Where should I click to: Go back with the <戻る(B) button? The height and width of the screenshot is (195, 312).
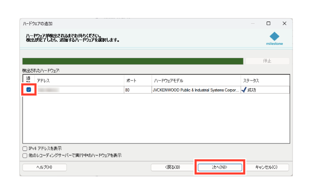tap(173, 167)
